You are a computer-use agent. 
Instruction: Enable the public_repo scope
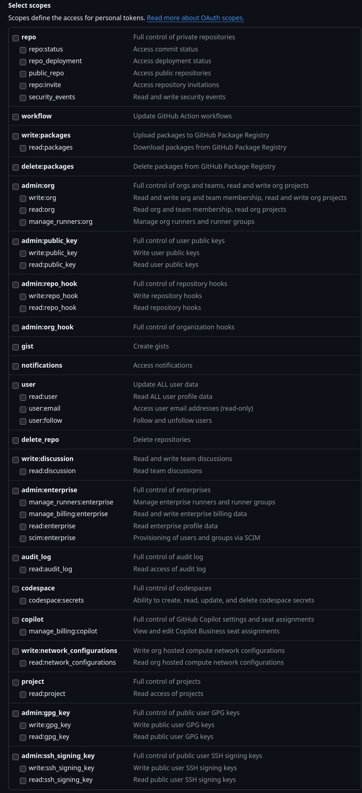[23, 74]
